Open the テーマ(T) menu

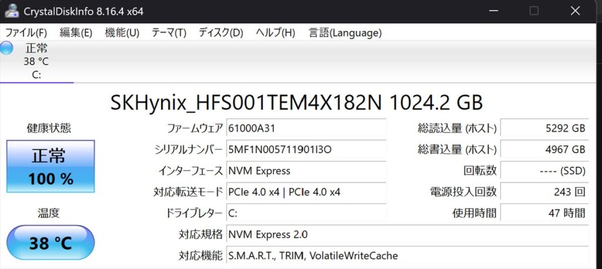(x=169, y=33)
